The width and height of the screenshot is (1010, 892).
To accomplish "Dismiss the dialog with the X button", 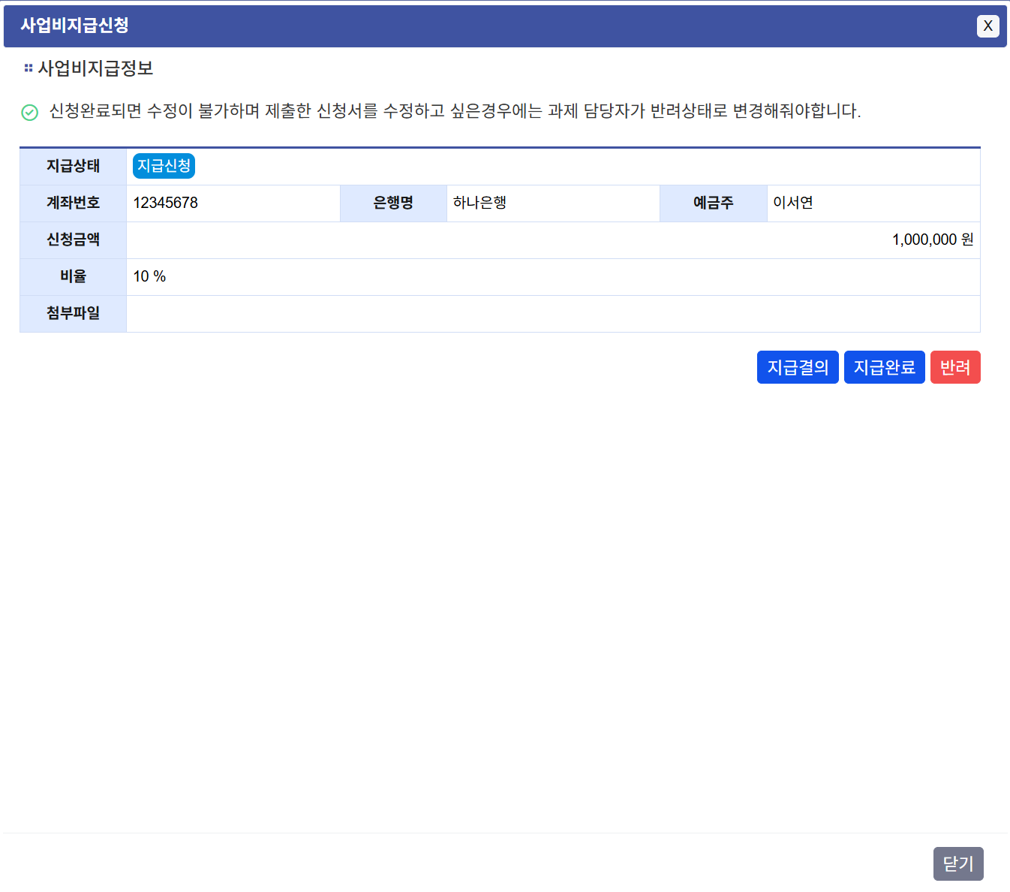I will pos(988,26).
